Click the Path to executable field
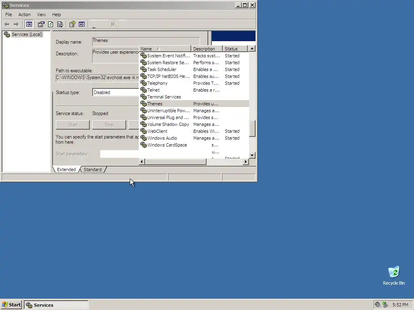Screen dimensions: 414x310 tap(97, 78)
